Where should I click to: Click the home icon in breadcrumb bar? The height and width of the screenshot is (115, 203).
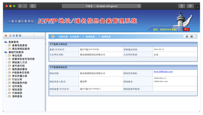pos(53,37)
